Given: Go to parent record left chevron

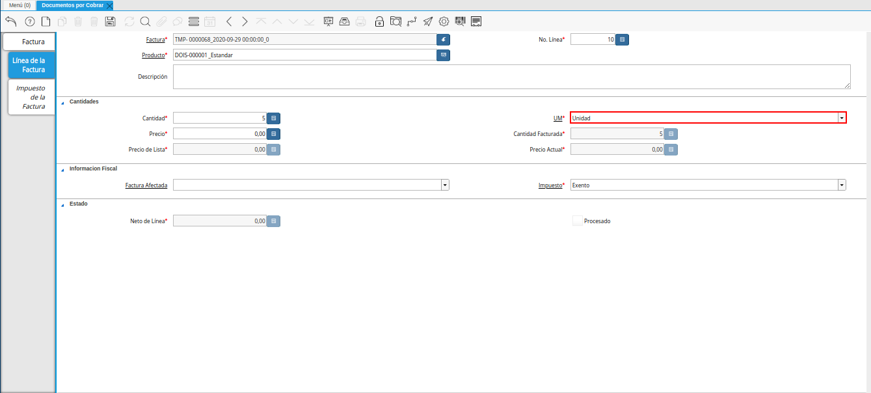Looking at the screenshot, I should pos(229,21).
